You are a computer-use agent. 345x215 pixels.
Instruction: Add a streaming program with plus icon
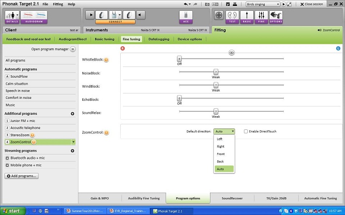[72, 151]
